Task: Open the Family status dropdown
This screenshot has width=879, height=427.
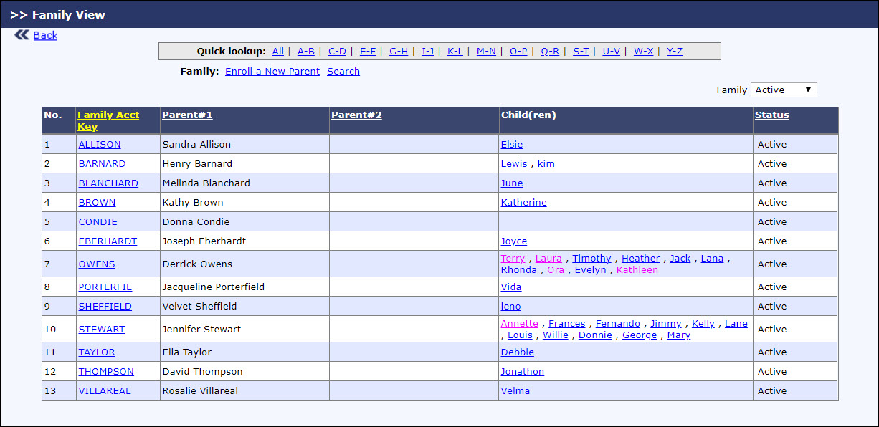Action: pyautogui.click(x=783, y=90)
